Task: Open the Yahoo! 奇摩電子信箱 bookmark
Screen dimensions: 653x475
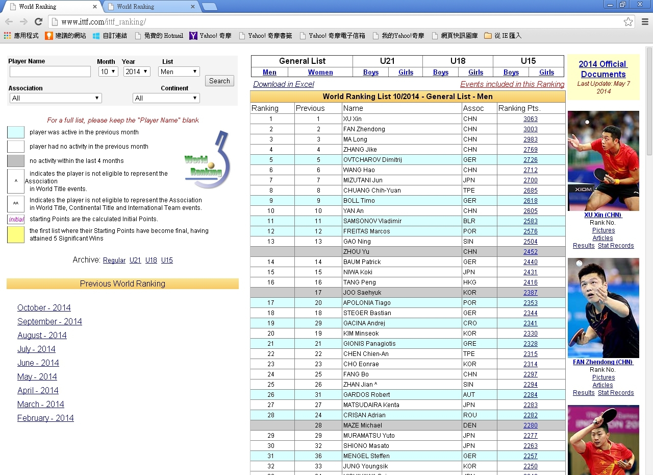Action: click(332, 36)
